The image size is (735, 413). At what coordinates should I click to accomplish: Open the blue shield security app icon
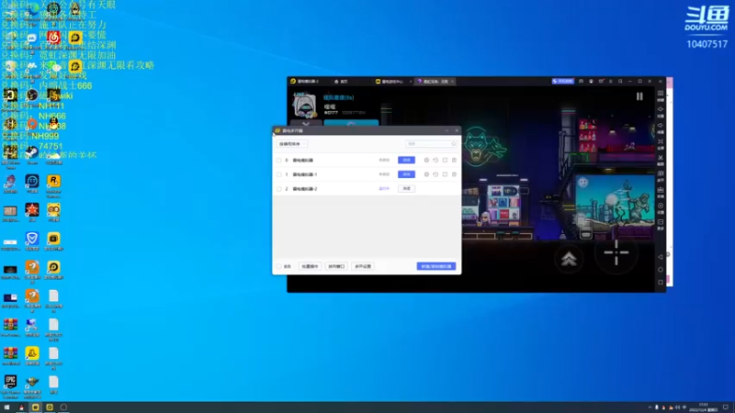point(32,241)
